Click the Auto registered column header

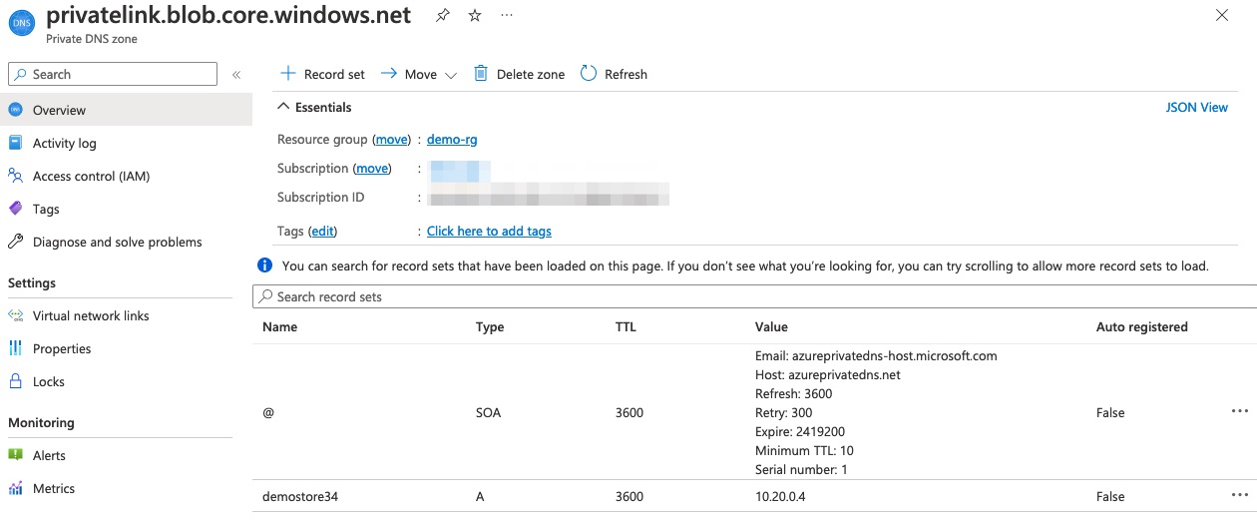point(1142,326)
